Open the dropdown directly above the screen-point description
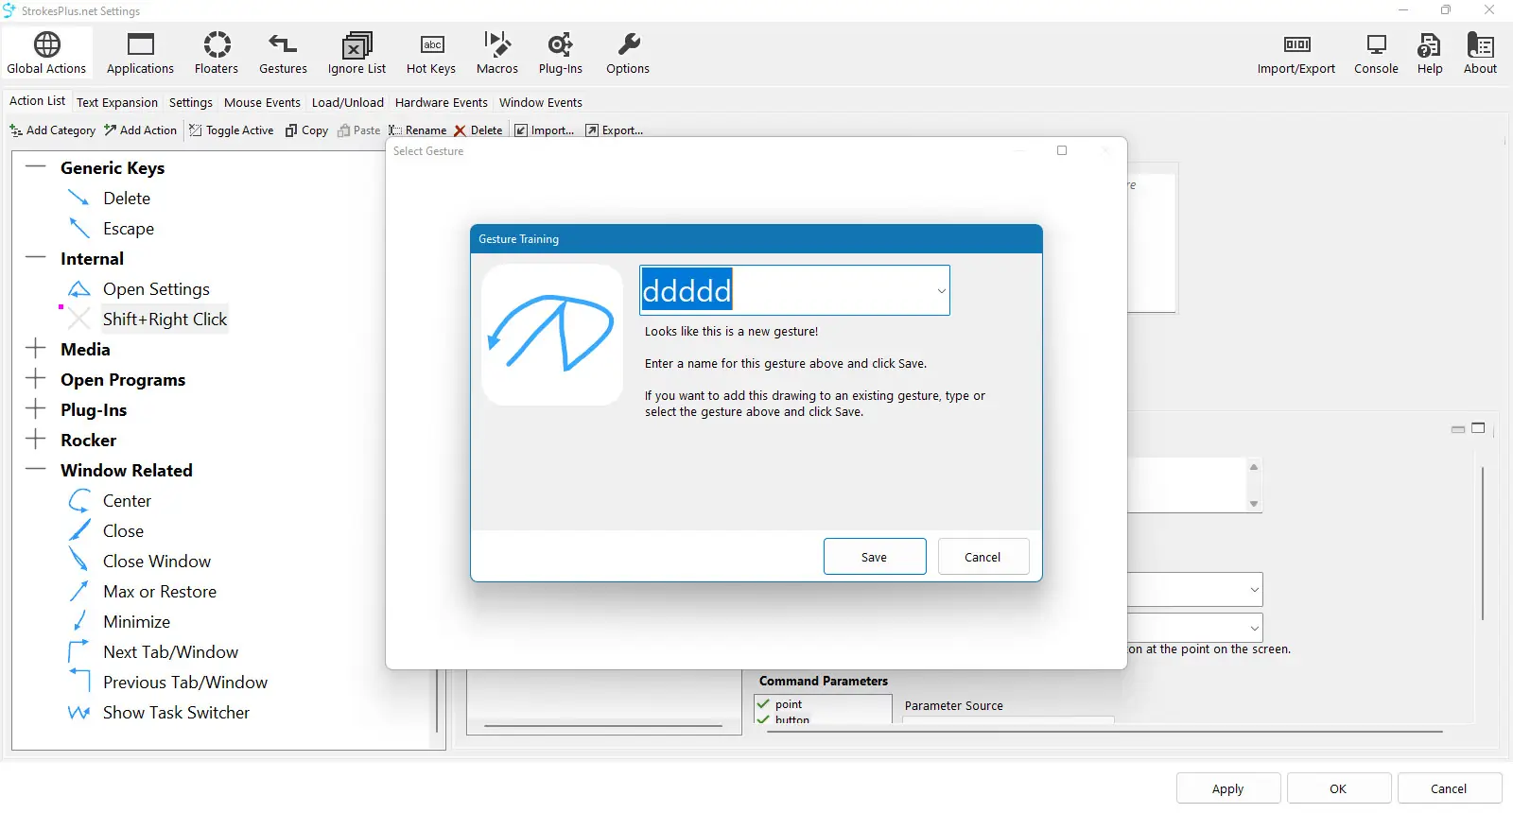Screen dimensions: 1513x813 tap(1254, 628)
